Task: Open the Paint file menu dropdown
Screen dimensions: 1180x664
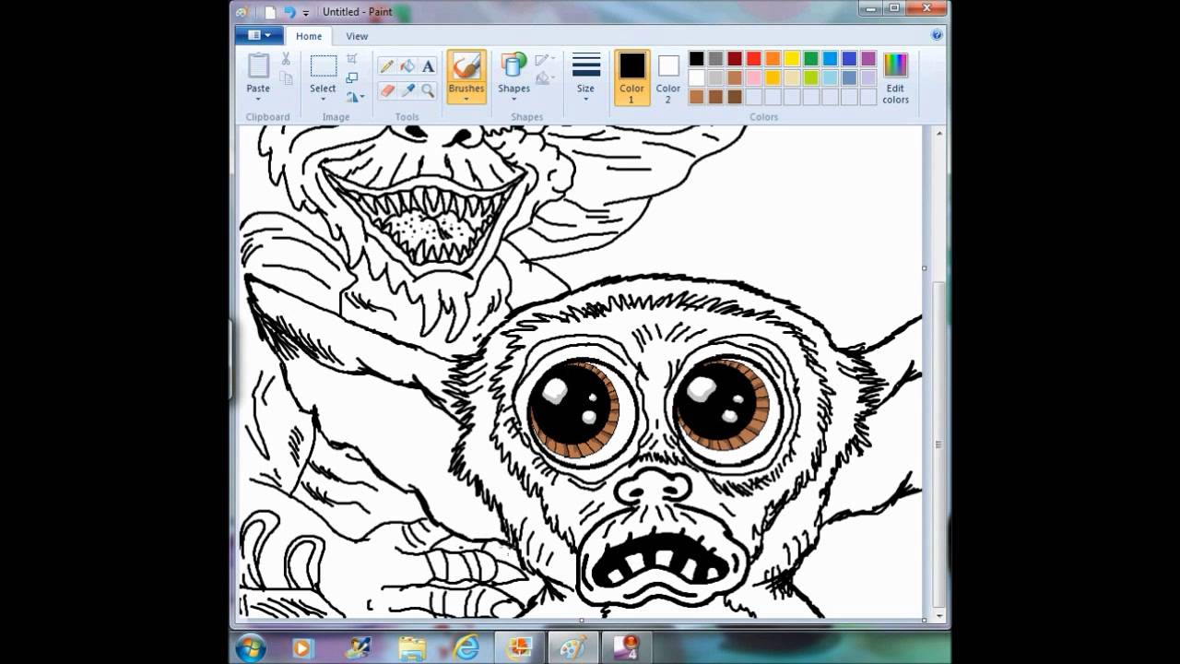Action: (259, 35)
